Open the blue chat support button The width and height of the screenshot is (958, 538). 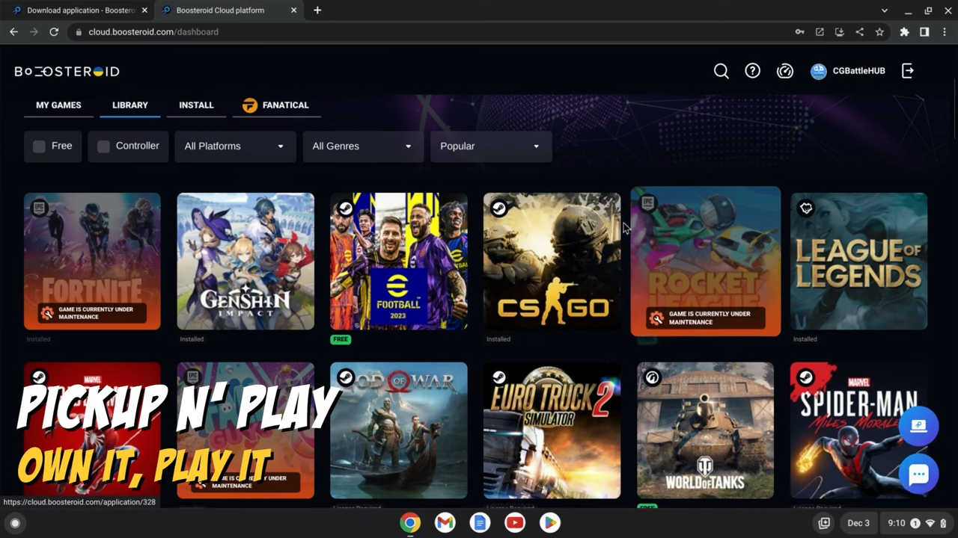918,474
